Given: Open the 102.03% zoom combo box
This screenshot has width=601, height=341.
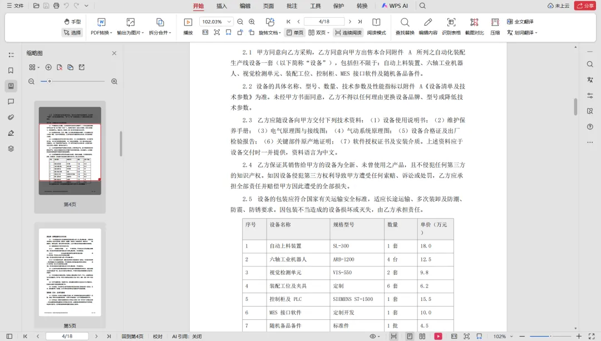Looking at the screenshot, I should click(x=216, y=22).
